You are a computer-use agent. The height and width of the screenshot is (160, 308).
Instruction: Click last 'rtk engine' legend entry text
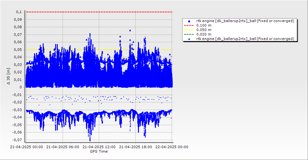(245, 39)
